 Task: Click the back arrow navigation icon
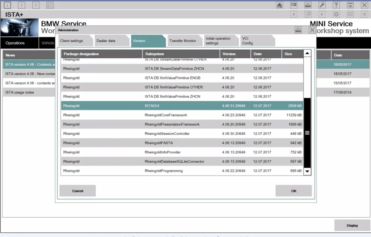(x=293, y=14)
